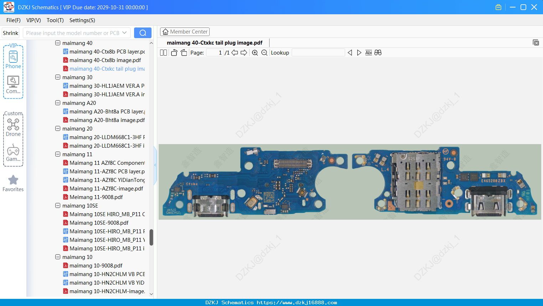Click the yellow toolbox icon in title bar
Image resolution: width=543 pixels, height=306 pixels.
(x=498, y=7)
